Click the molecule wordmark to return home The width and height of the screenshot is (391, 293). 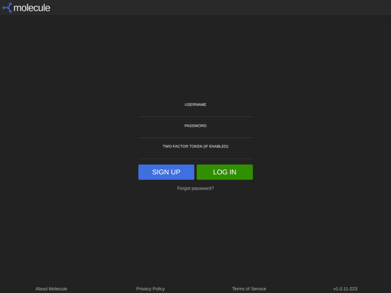coord(33,8)
